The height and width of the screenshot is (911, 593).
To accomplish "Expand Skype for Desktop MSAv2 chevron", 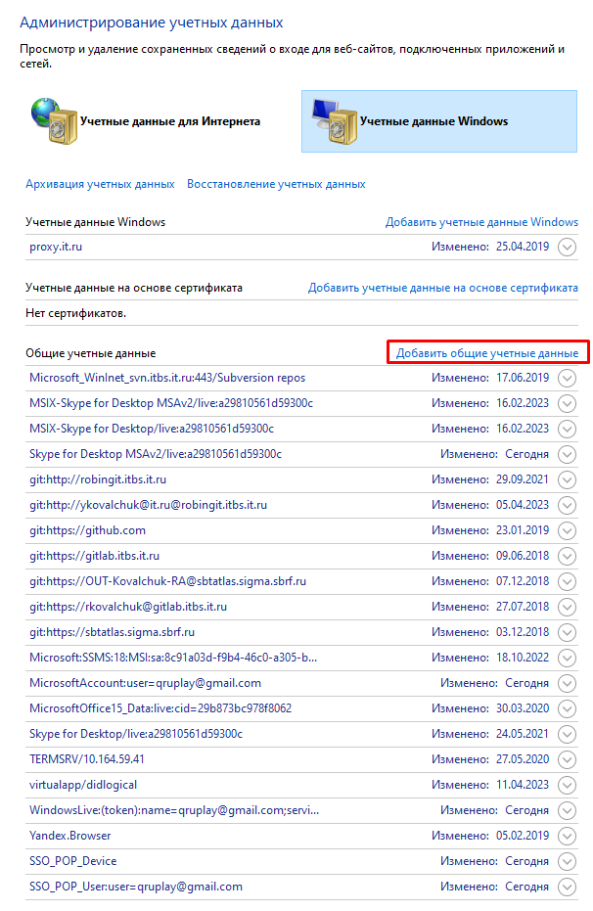I will [567, 454].
